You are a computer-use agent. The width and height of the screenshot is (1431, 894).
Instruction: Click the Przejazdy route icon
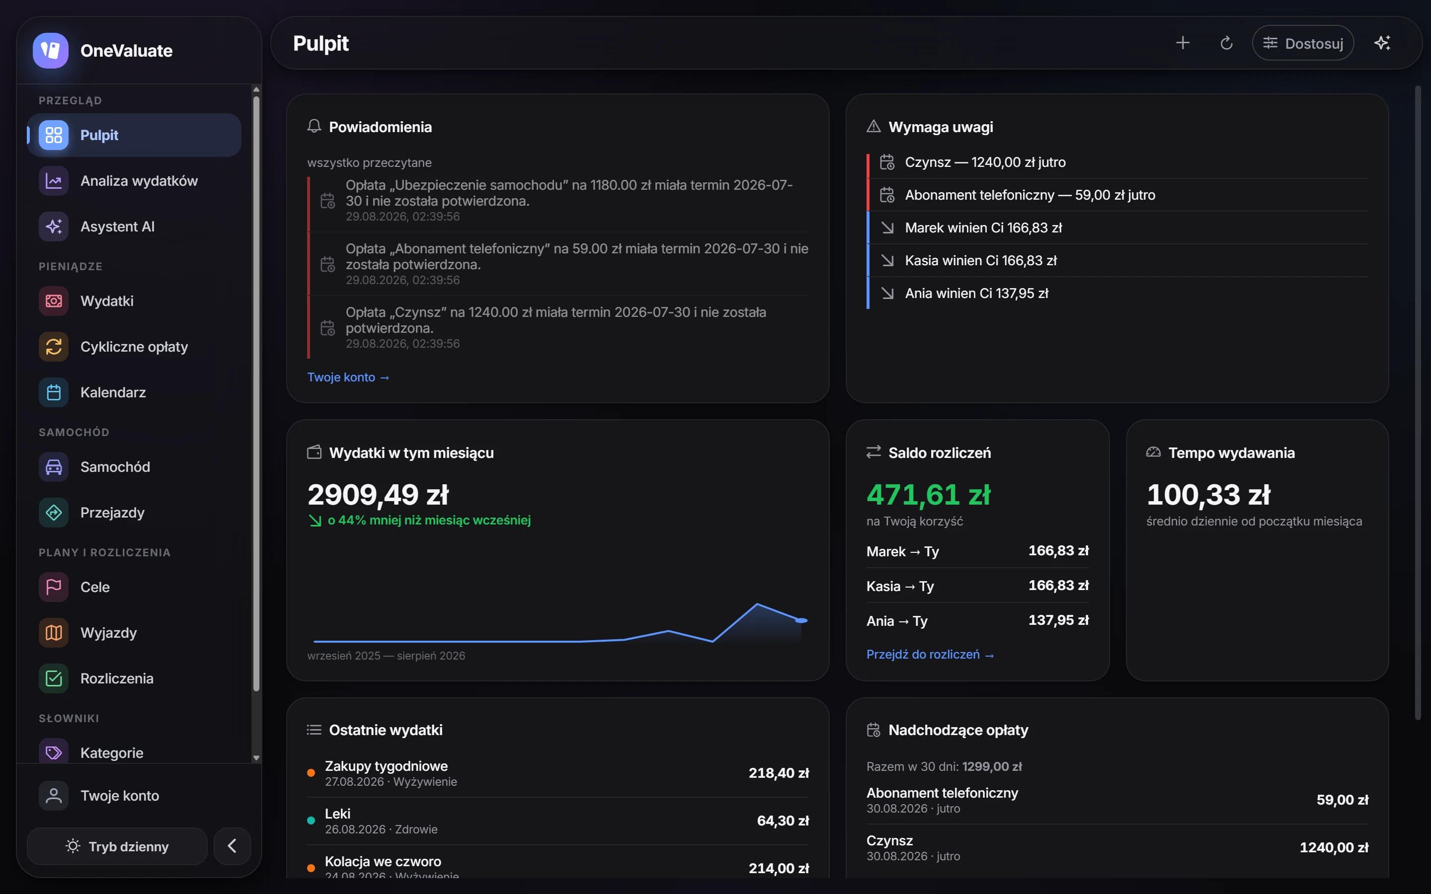pos(54,513)
